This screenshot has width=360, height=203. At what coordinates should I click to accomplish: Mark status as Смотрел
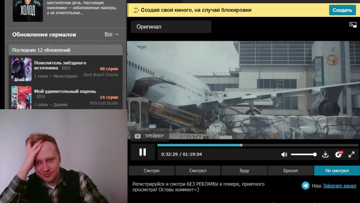point(198,171)
